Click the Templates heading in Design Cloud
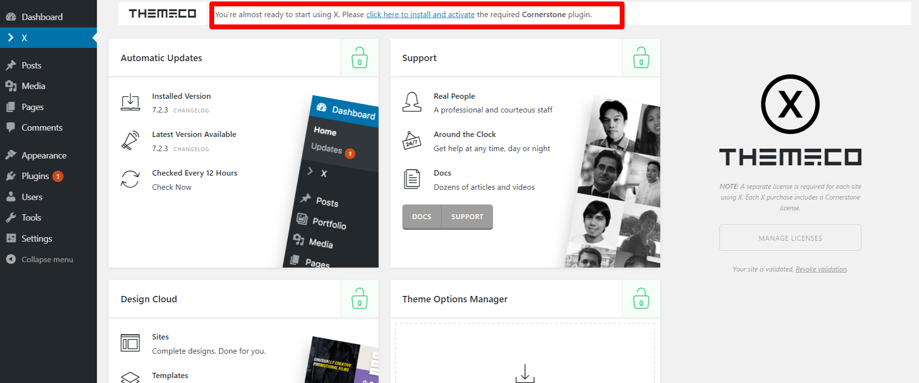This screenshot has width=919, height=383. pyautogui.click(x=170, y=375)
